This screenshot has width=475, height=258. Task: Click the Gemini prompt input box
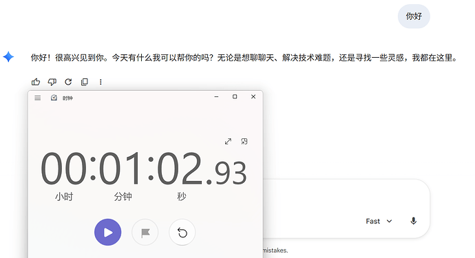point(346,208)
